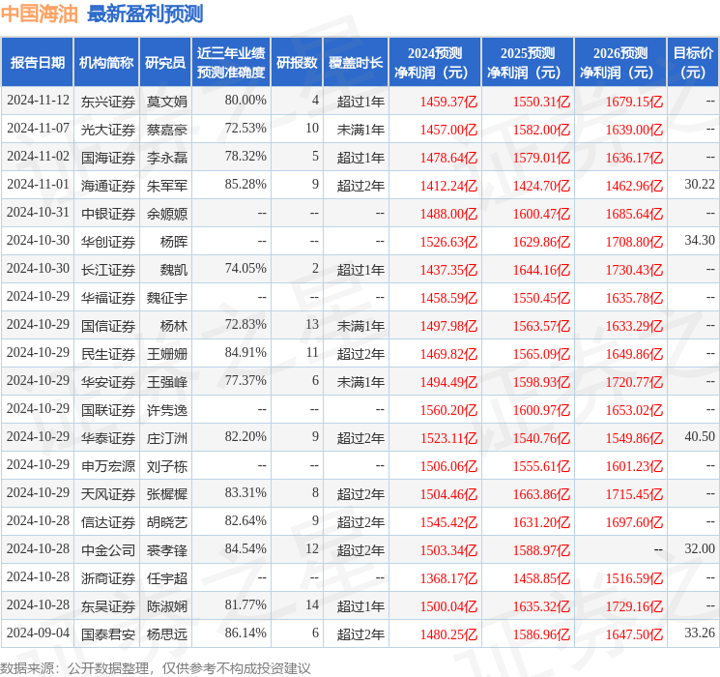Click analyst name 朱军军
720x677 pixels.
point(166,186)
